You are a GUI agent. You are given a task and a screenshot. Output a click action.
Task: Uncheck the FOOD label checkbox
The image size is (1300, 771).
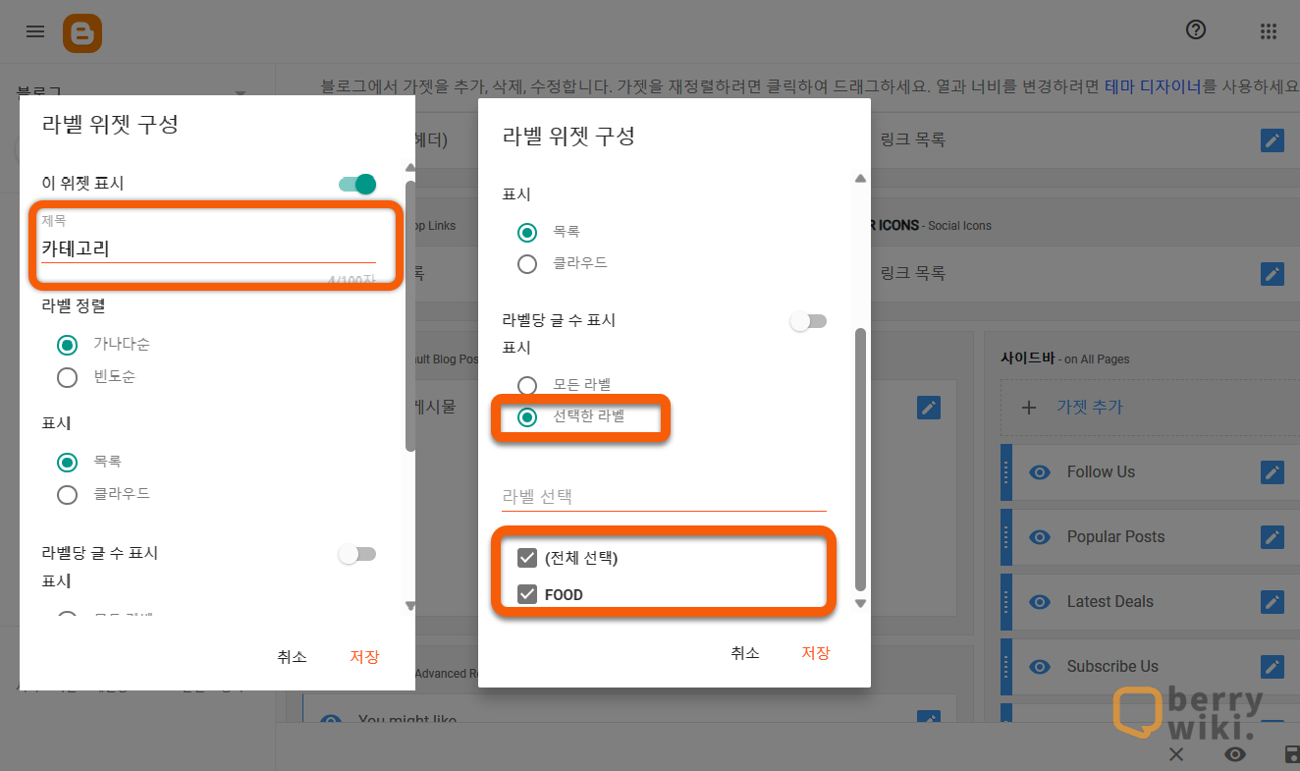coord(527,594)
